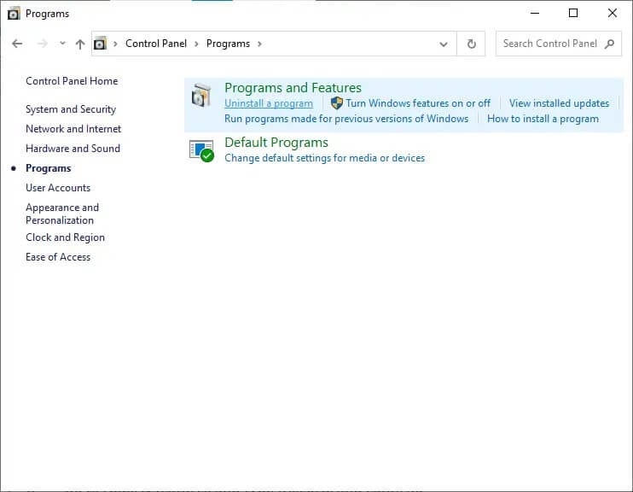Open Control Panel Home

(72, 81)
